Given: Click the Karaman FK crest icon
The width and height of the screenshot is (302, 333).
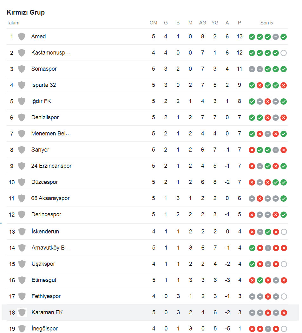Looking at the screenshot, I should (x=22, y=312).
